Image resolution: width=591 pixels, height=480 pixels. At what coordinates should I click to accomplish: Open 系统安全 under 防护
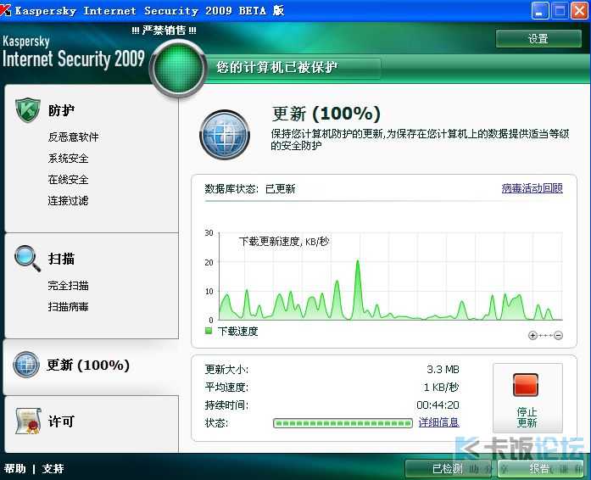point(68,159)
